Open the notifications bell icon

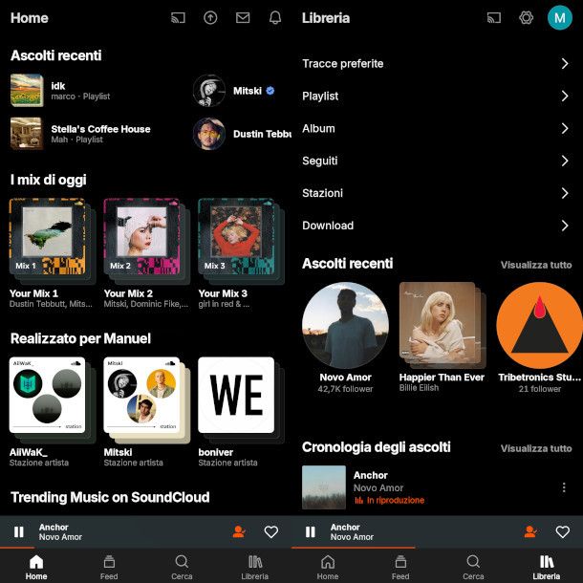275,17
